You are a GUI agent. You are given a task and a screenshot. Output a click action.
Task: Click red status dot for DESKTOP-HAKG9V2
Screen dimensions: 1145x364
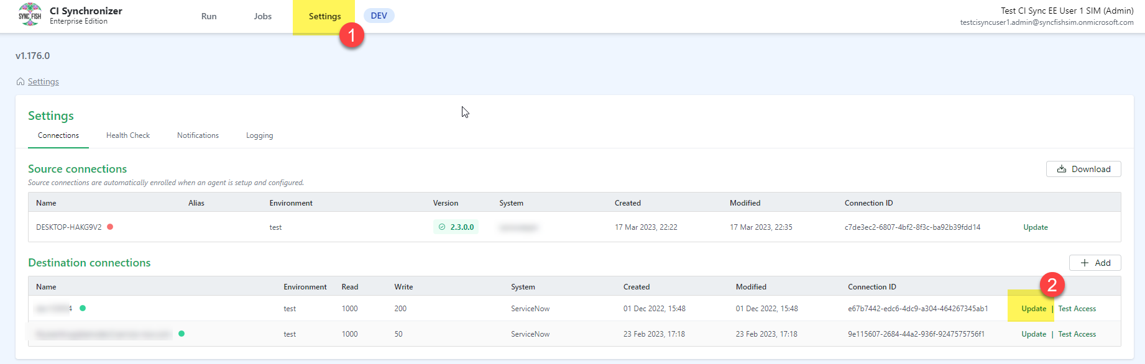110,227
